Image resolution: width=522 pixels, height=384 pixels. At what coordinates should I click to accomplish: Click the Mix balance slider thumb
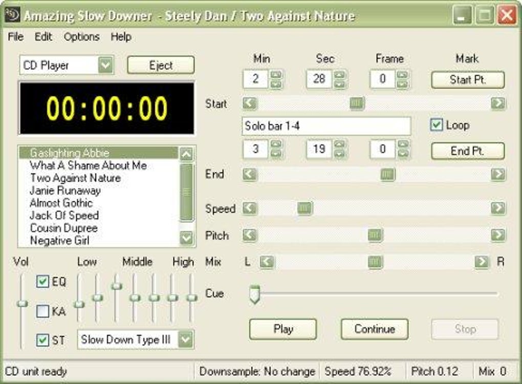pyautogui.click(x=375, y=262)
